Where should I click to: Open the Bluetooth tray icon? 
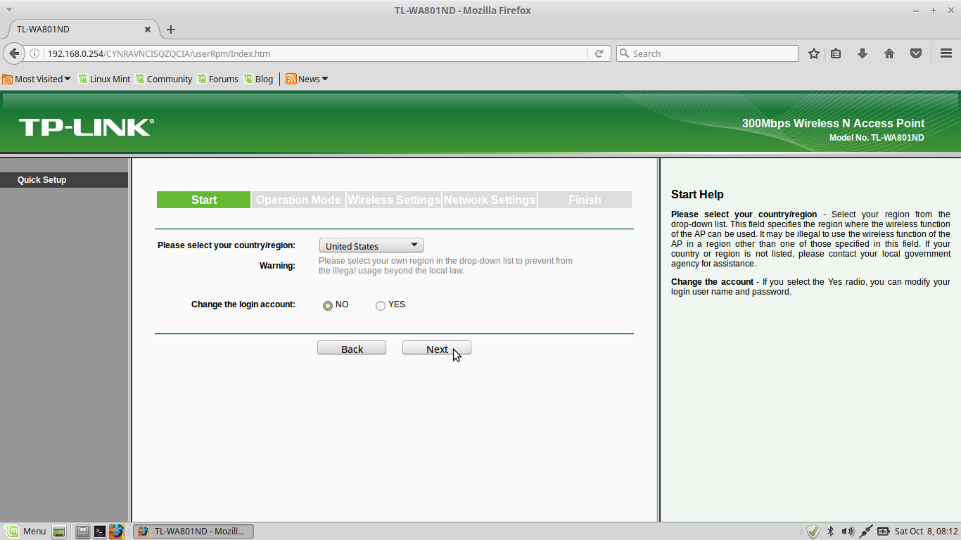click(830, 532)
